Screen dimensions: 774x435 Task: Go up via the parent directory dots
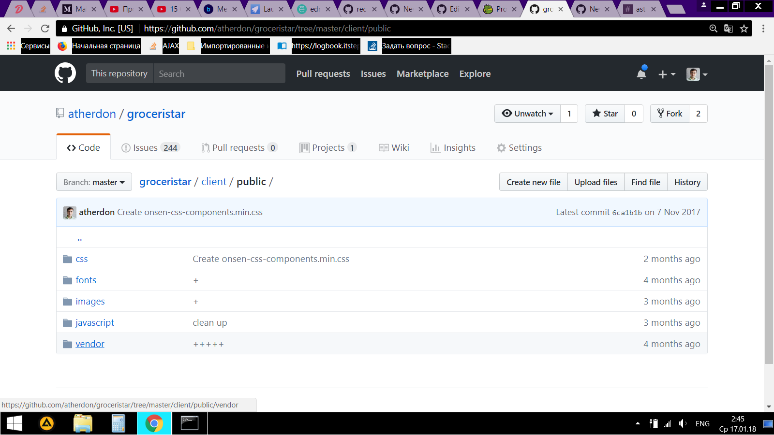pos(79,238)
